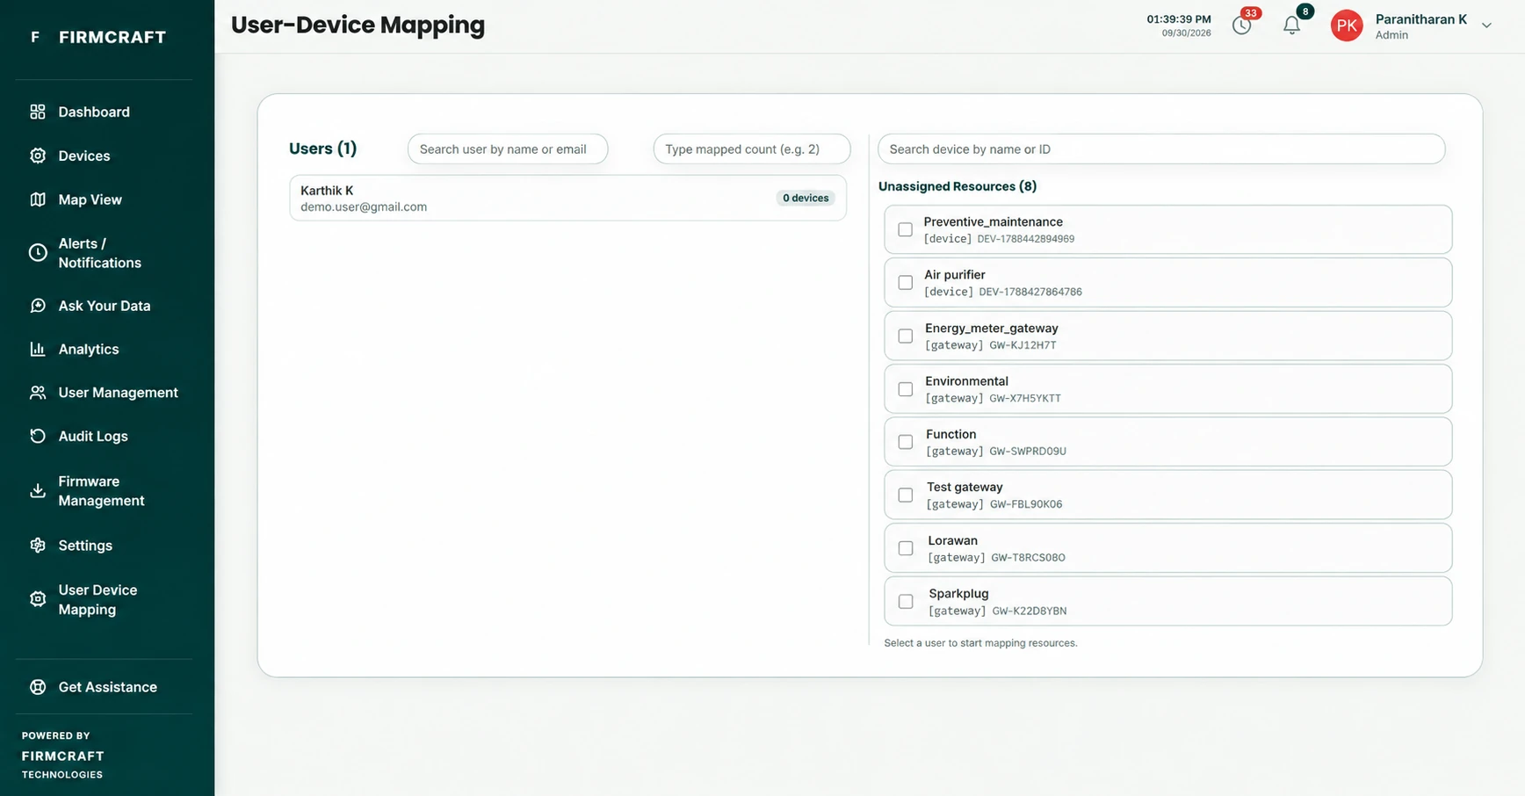Click the Energy_meter_gateway resource name
1525x796 pixels.
click(991, 328)
